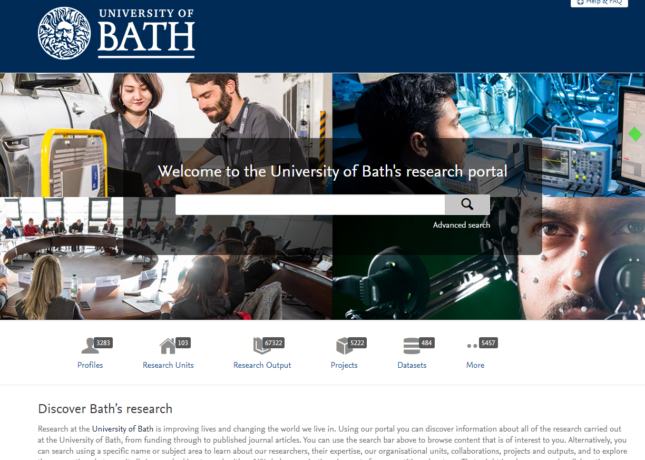Viewport: 645px width, 460px height.
Task: Click the Research Units house icon
Action: click(168, 346)
